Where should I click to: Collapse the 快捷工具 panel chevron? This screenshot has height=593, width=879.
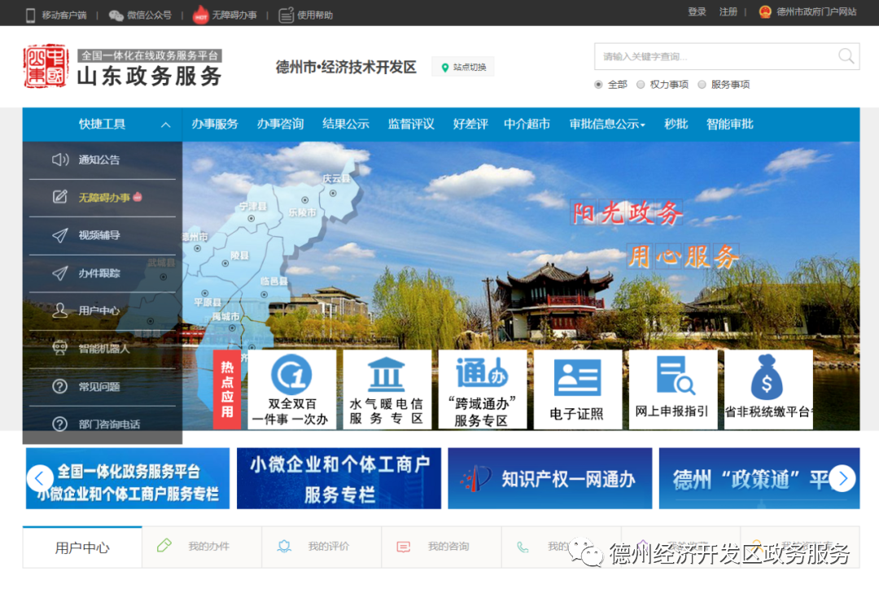click(165, 125)
